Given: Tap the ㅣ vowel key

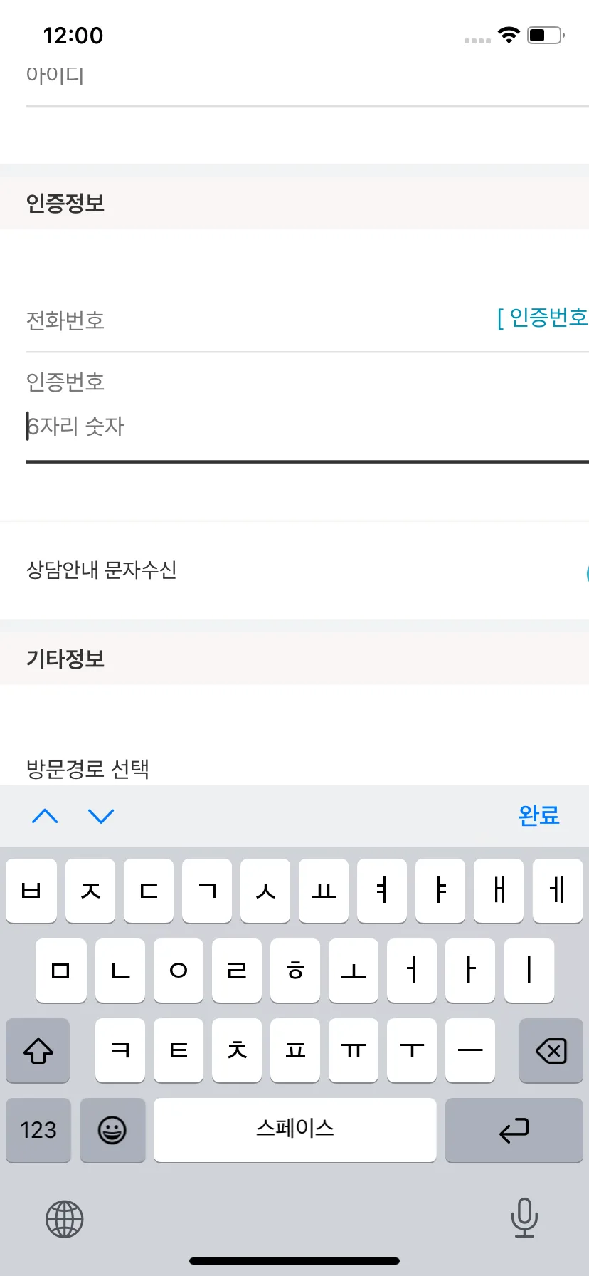Looking at the screenshot, I should click(529, 971).
